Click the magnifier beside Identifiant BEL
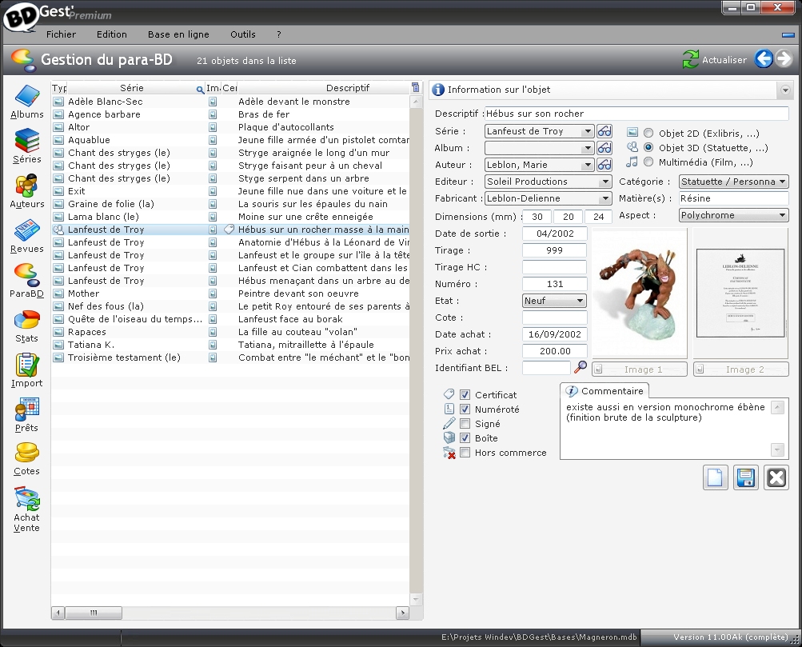This screenshot has height=647, width=802. (x=581, y=367)
